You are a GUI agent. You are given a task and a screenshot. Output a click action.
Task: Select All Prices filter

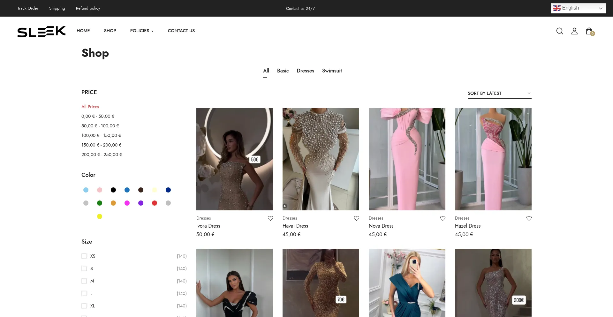(x=90, y=107)
